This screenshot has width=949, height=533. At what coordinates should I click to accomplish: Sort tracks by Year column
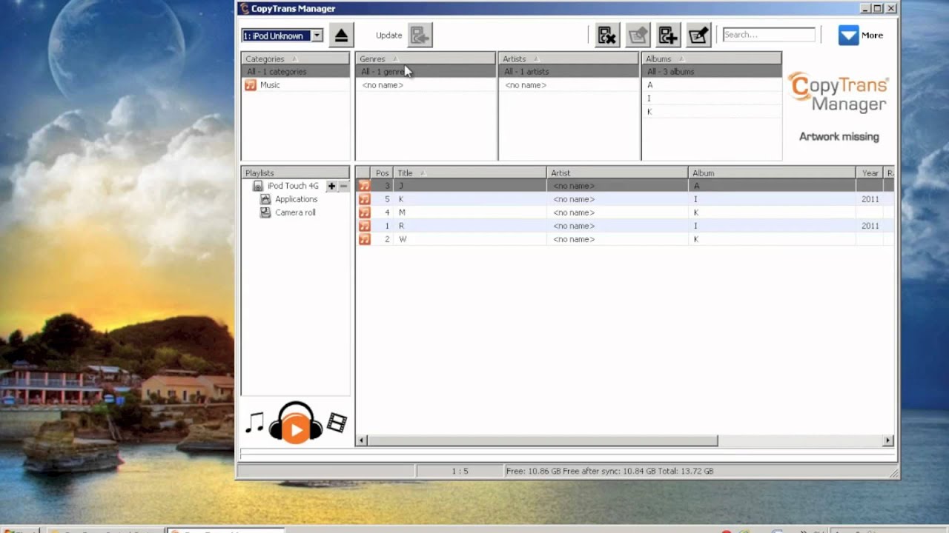(870, 172)
